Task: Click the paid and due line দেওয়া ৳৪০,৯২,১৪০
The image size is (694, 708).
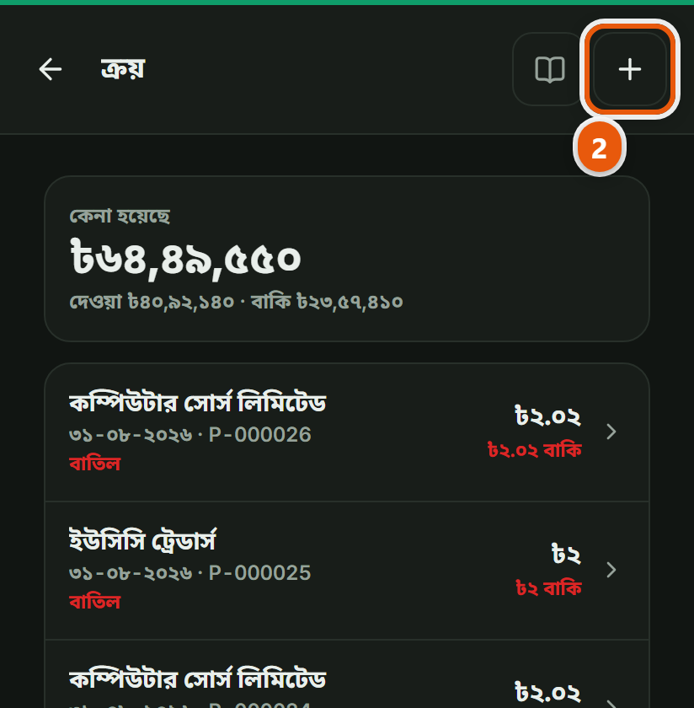Action: point(237,302)
